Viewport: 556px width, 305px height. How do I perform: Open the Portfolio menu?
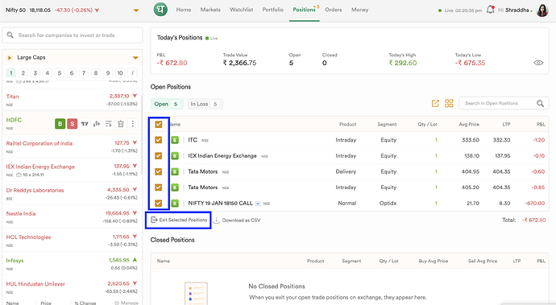coord(272,10)
